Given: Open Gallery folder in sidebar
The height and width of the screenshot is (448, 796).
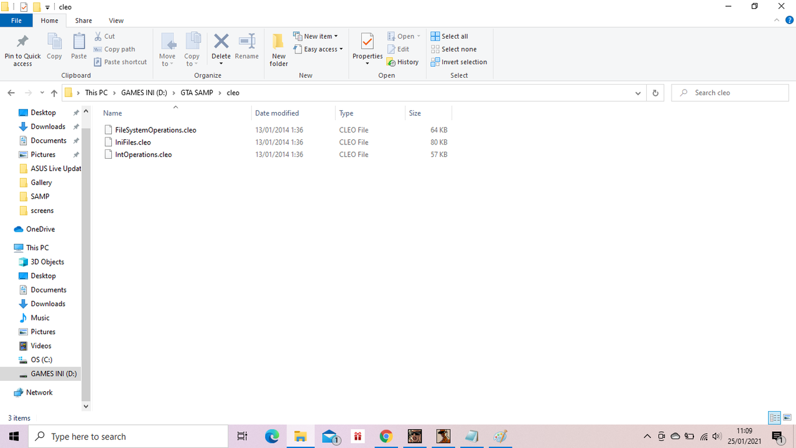Looking at the screenshot, I should (36, 182).
